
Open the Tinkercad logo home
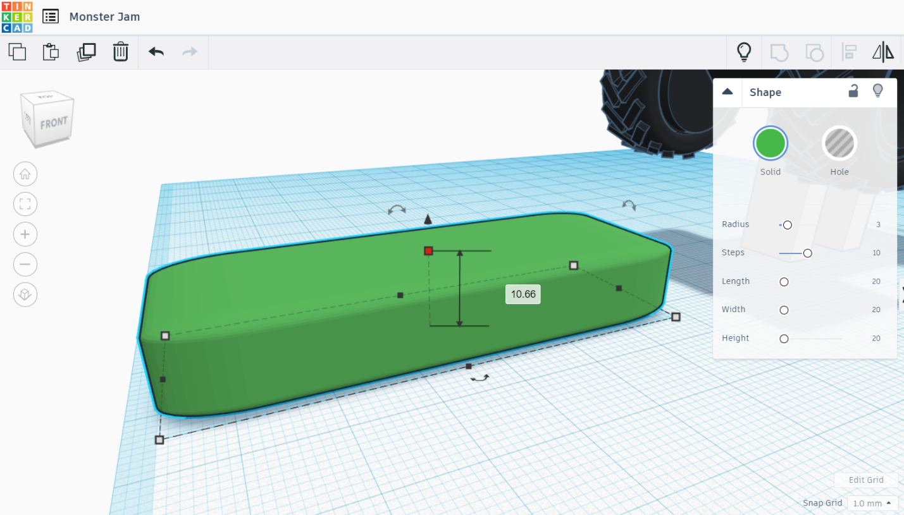pos(17,17)
